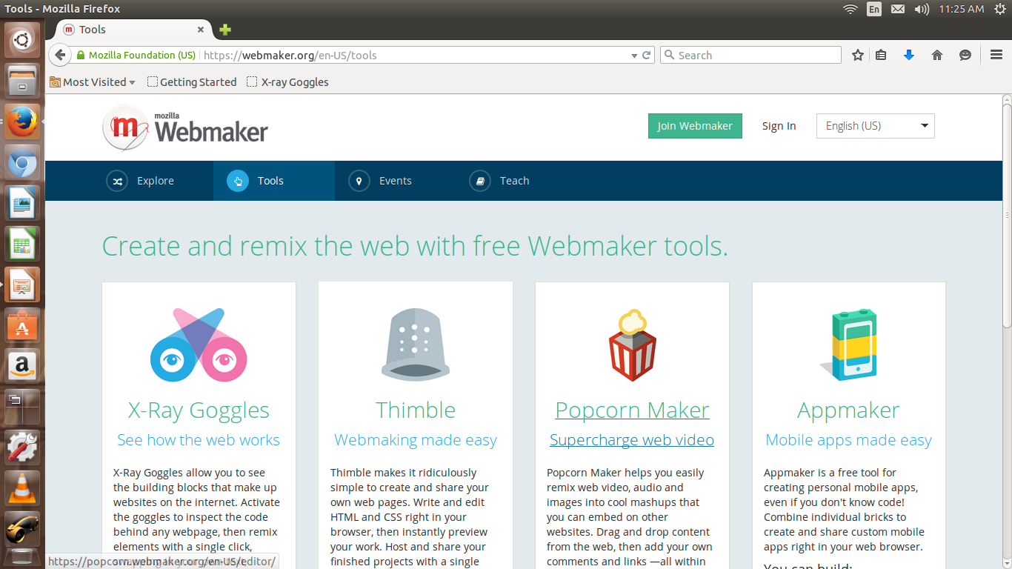Click the Appmaker phone bricks image
Viewport: 1012px width, 569px height.
849,345
